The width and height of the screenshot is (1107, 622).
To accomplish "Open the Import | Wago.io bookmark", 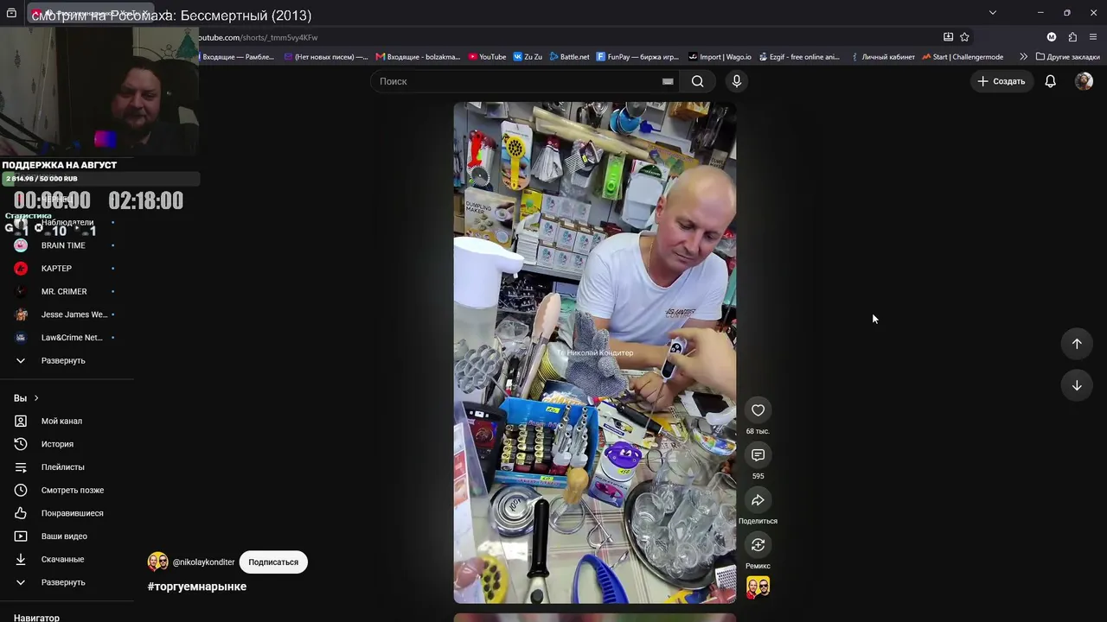I will click(720, 57).
